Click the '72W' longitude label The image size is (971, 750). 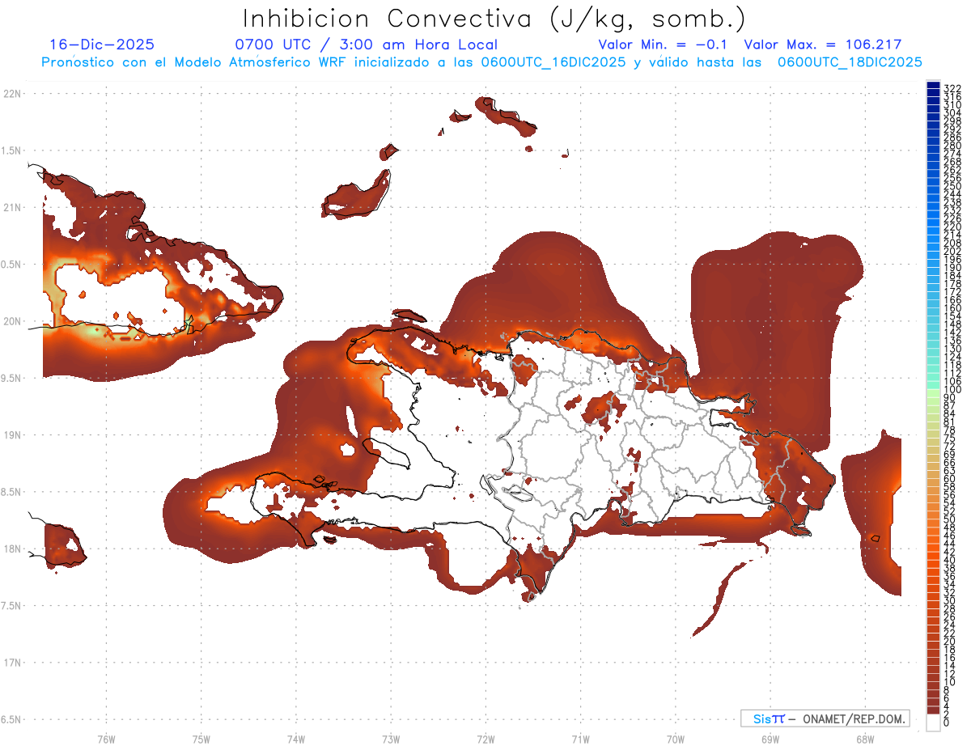pyautogui.click(x=485, y=739)
